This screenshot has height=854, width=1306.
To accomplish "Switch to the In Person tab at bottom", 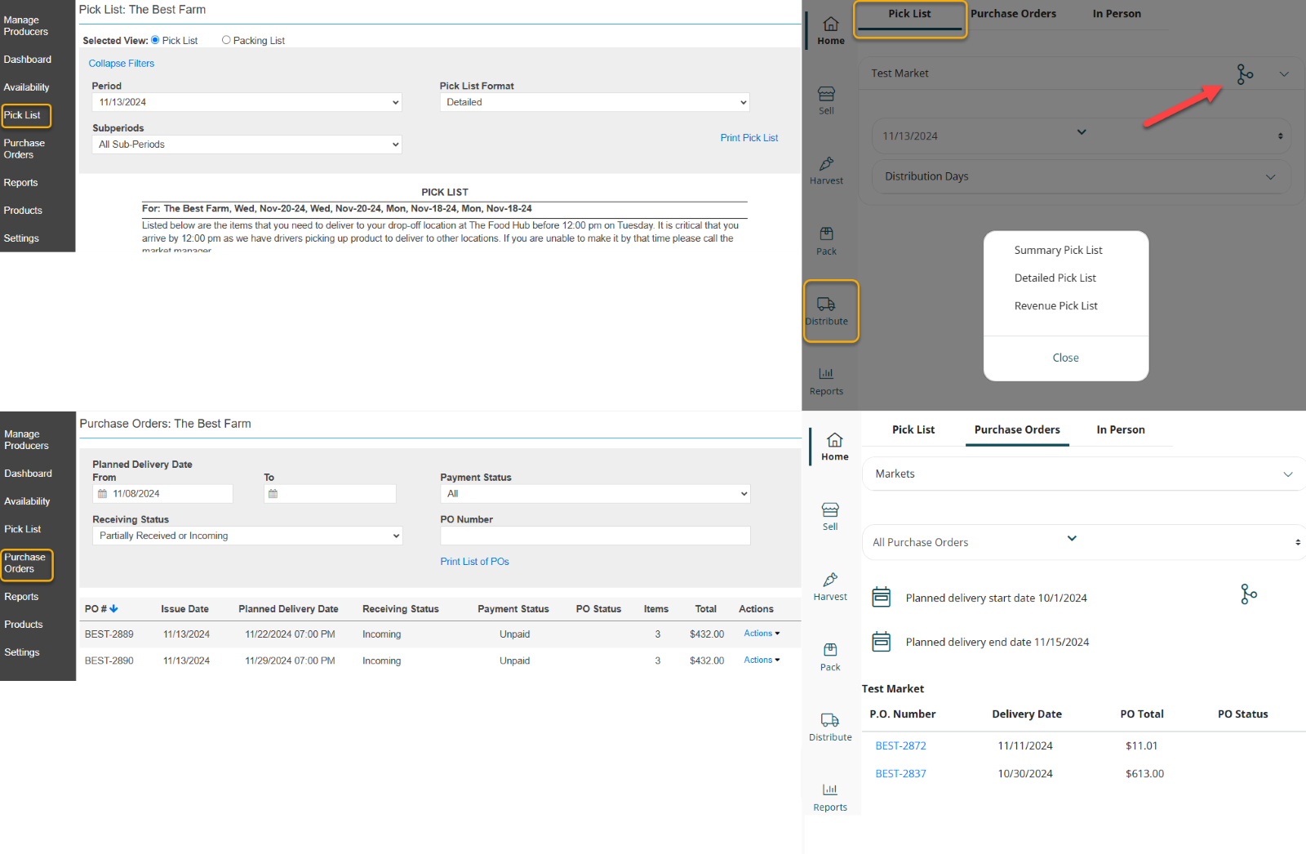I will coord(1120,429).
